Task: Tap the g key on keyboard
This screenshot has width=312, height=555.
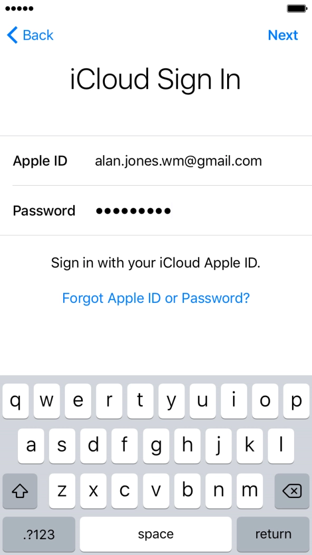Action: pyautogui.click(x=155, y=446)
